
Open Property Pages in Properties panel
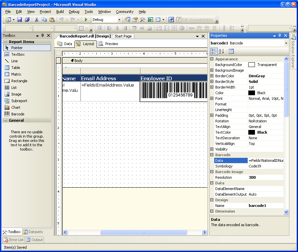click(x=231, y=51)
